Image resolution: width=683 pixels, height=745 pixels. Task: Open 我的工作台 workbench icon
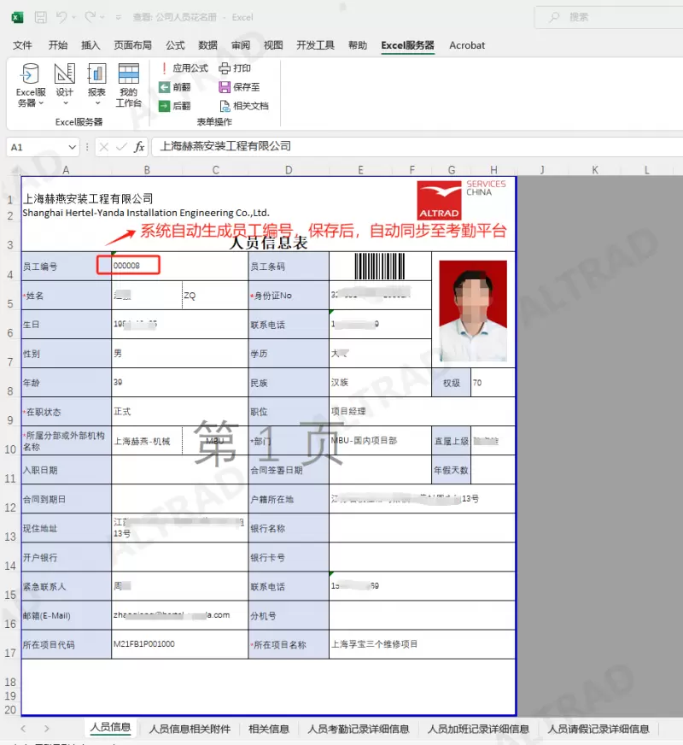tap(128, 85)
